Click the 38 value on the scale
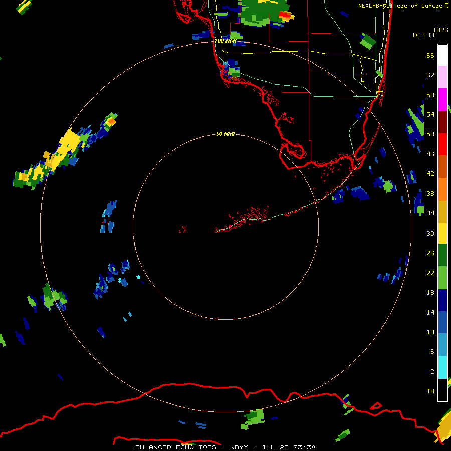This screenshot has width=451, height=451. tap(430, 193)
